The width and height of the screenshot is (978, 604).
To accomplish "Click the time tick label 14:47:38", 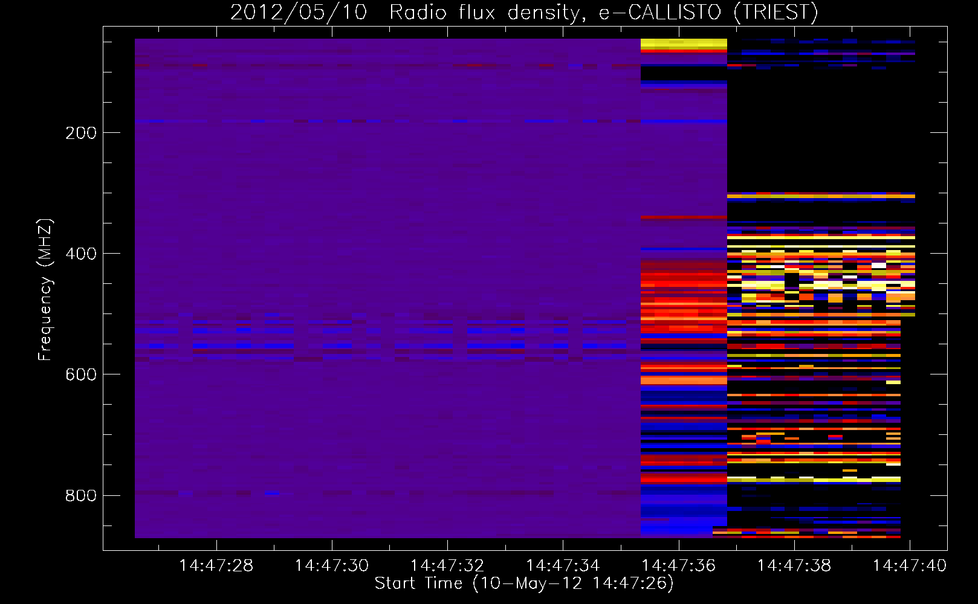I will coord(794,566).
